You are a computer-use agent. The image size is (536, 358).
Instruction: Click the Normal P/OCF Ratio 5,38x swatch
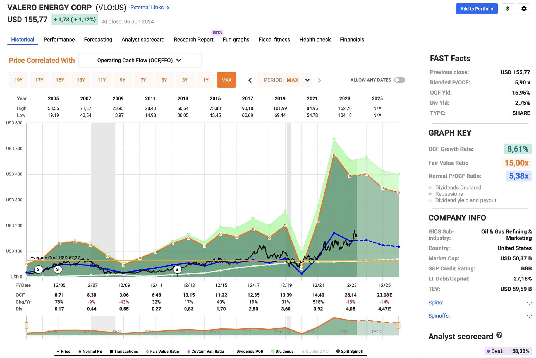coord(519,176)
